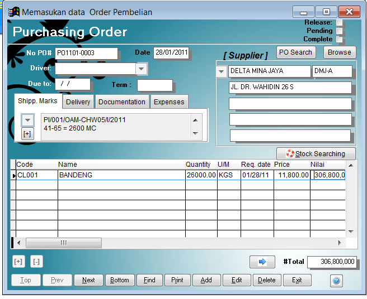Toggle the Release checkbox
Image resolution: width=367 pixels, height=299 pixels.
[339, 22]
